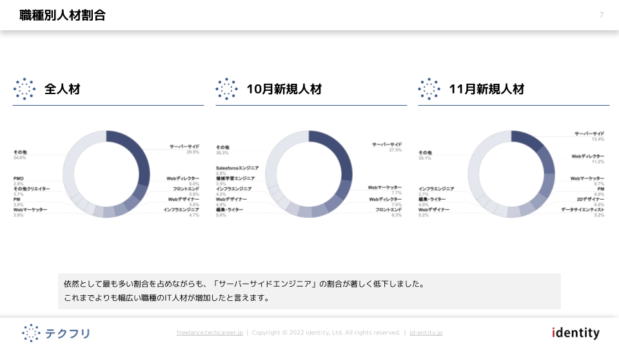Click PMO 2.9% label

tap(19, 181)
